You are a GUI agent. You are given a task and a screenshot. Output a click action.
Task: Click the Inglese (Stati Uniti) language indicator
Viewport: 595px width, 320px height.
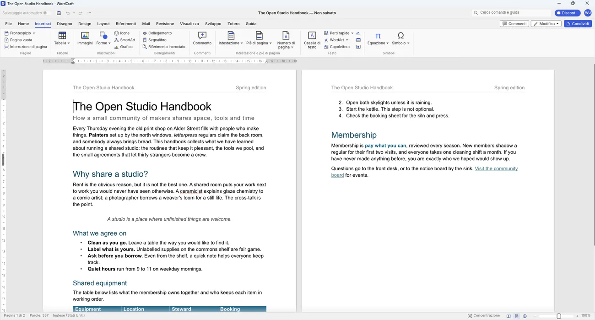pyautogui.click(x=69, y=315)
